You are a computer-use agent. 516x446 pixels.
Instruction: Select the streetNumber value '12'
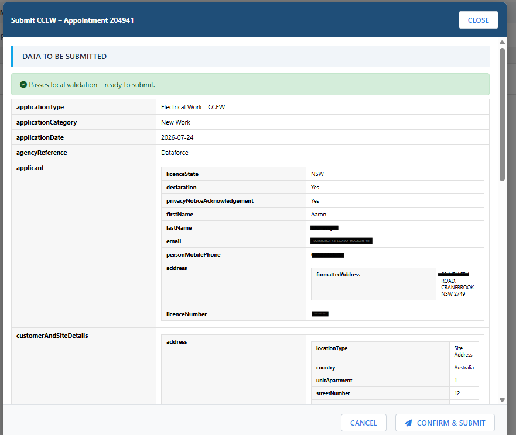tap(457, 393)
